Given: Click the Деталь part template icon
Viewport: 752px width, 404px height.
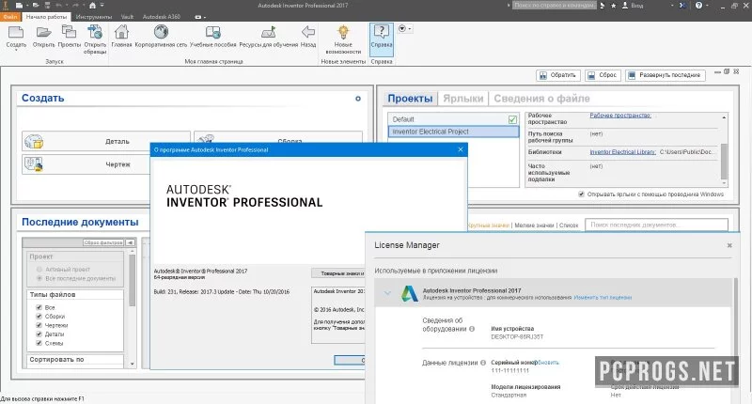Looking at the screenshot, I should point(34,141).
